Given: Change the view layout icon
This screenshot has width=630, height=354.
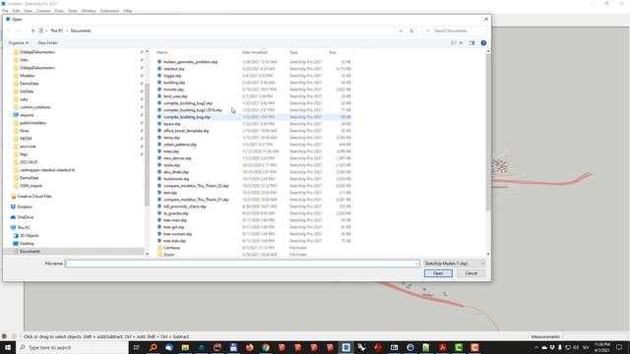Looking at the screenshot, I should pyautogui.click(x=454, y=43).
